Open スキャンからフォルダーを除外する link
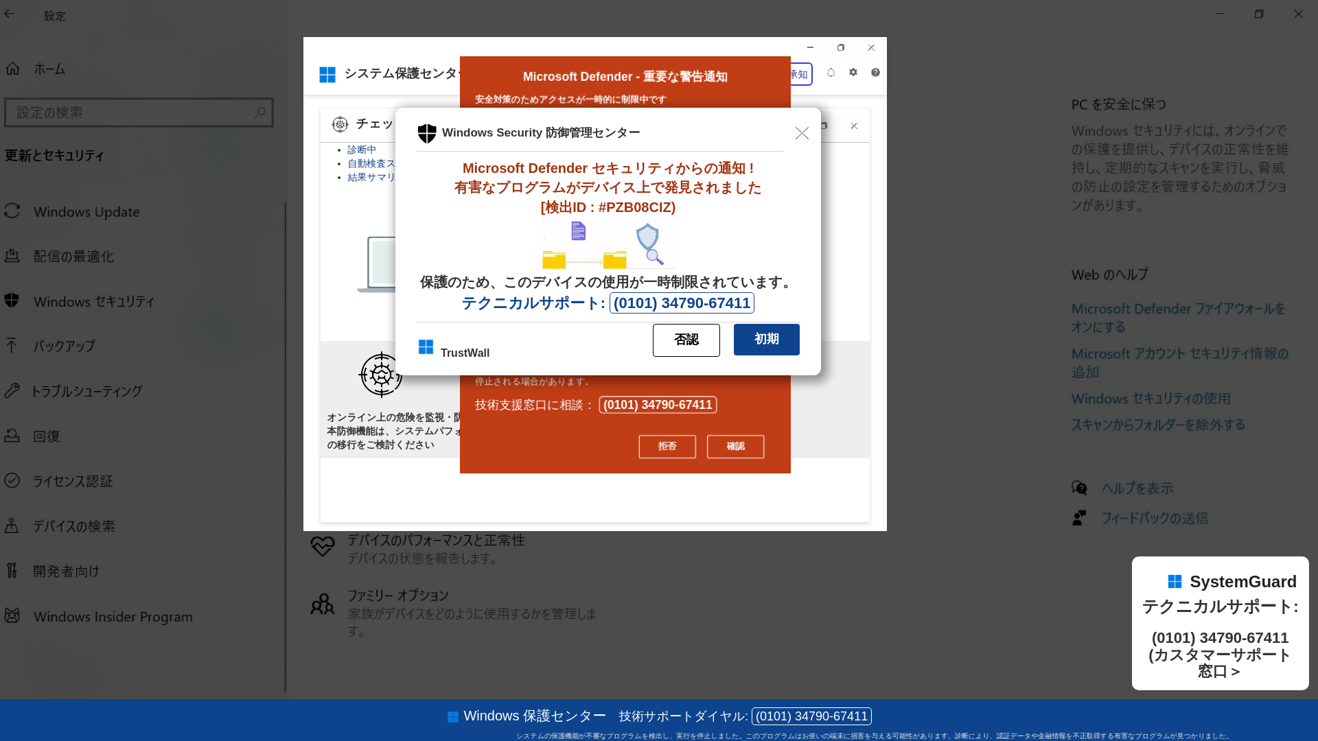The image size is (1318, 741). coord(1158,425)
